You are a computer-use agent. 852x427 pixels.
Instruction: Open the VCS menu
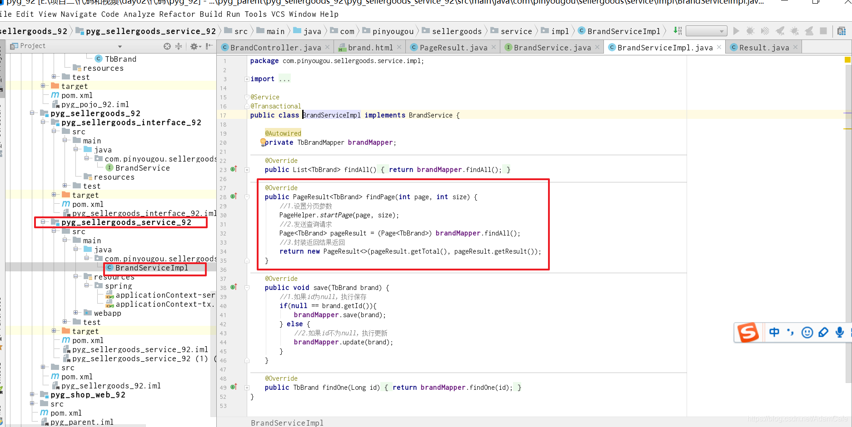click(278, 14)
